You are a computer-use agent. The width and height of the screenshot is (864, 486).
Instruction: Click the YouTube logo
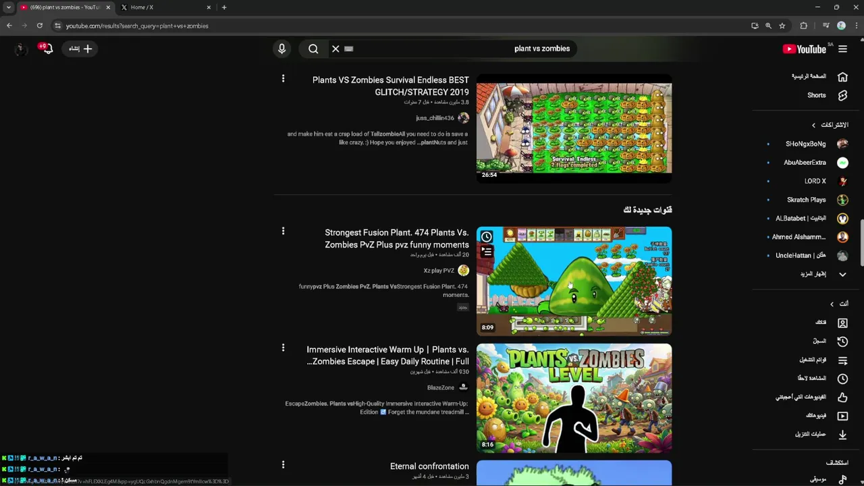click(805, 49)
